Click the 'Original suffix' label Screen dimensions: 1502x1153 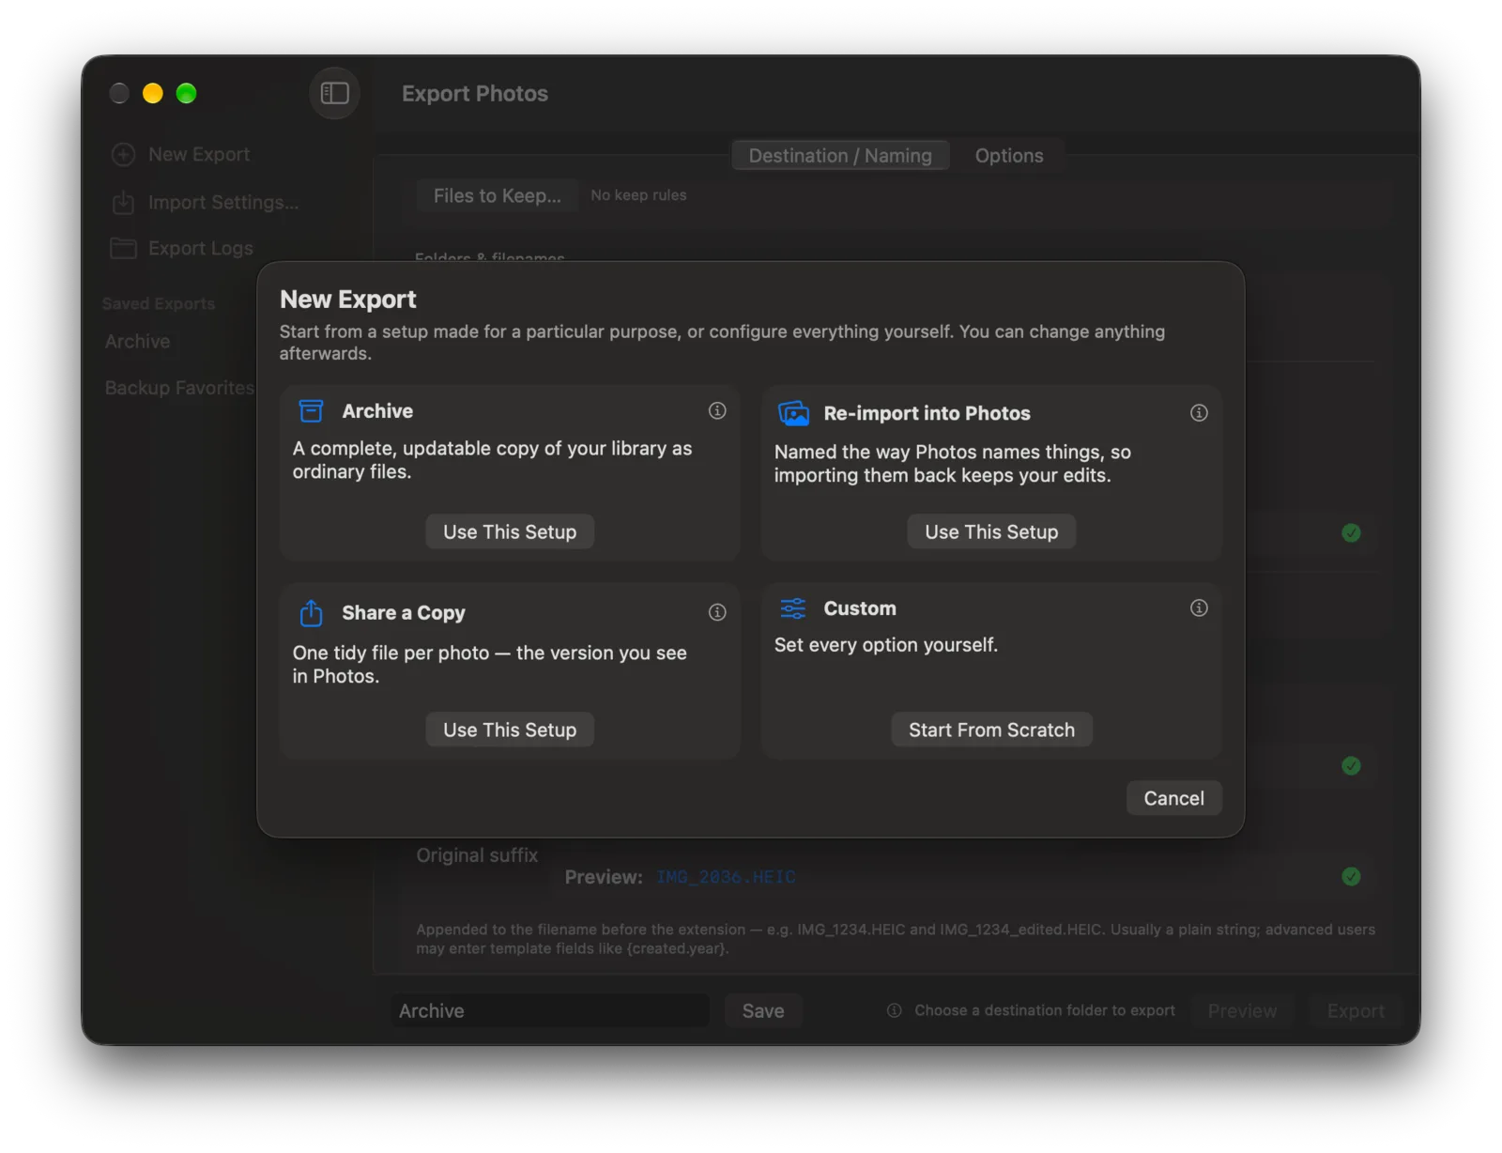tap(477, 855)
